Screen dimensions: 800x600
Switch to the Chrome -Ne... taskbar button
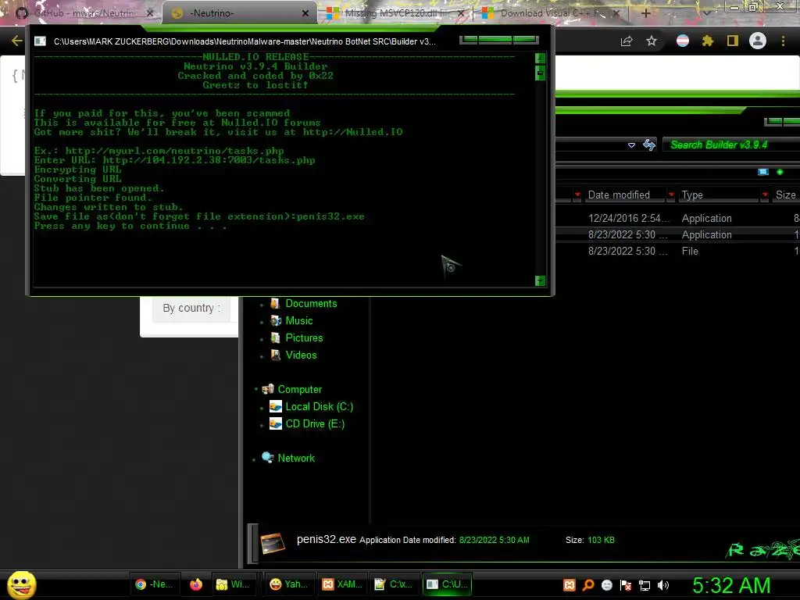(154, 584)
